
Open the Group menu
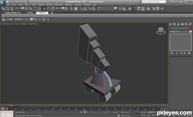20,5
